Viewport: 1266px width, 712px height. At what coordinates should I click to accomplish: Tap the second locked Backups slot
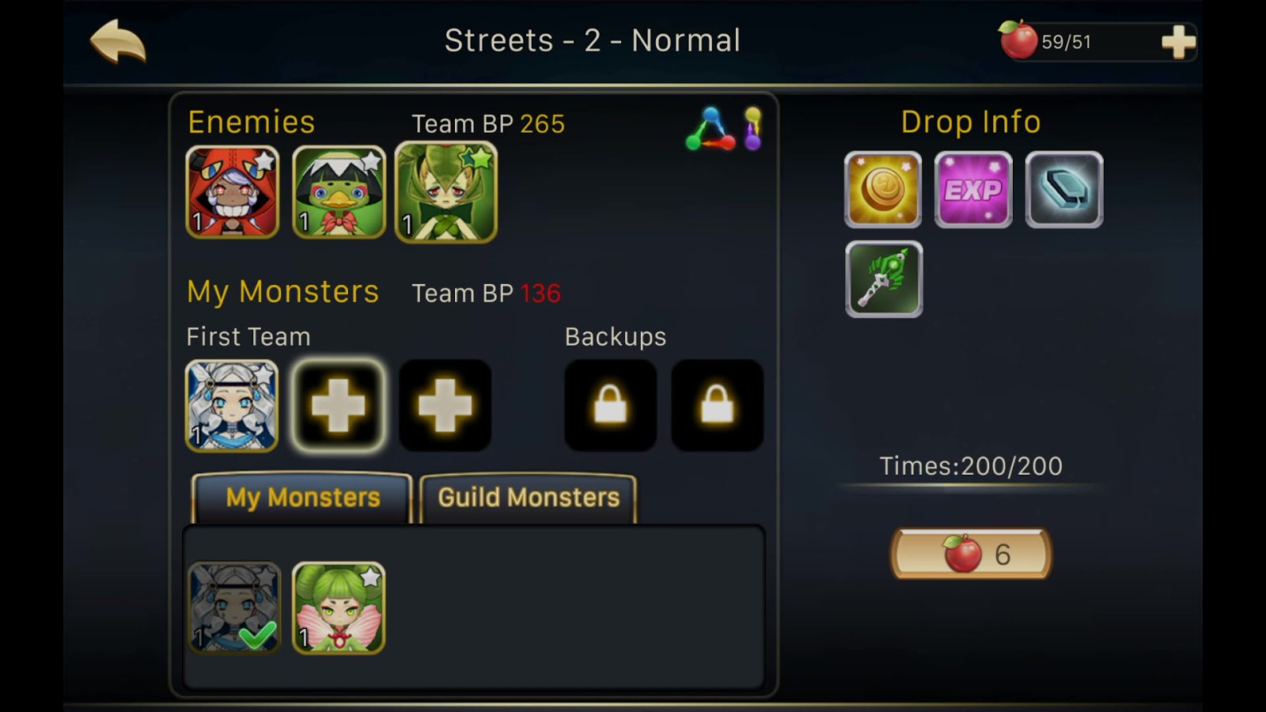tap(717, 406)
